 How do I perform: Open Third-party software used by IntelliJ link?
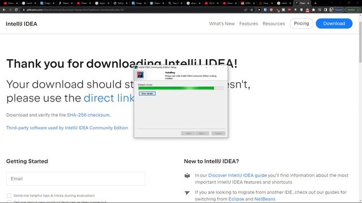[x=67, y=128]
